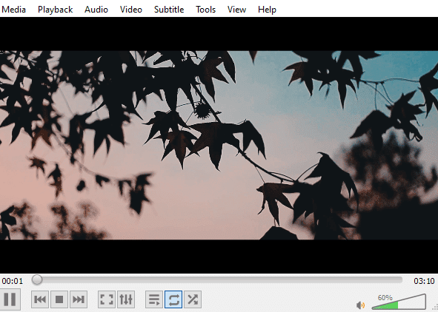Image resolution: width=438 pixels, height=312 pixels.
Task: Open the Media menu
Action: coord(13,10)
